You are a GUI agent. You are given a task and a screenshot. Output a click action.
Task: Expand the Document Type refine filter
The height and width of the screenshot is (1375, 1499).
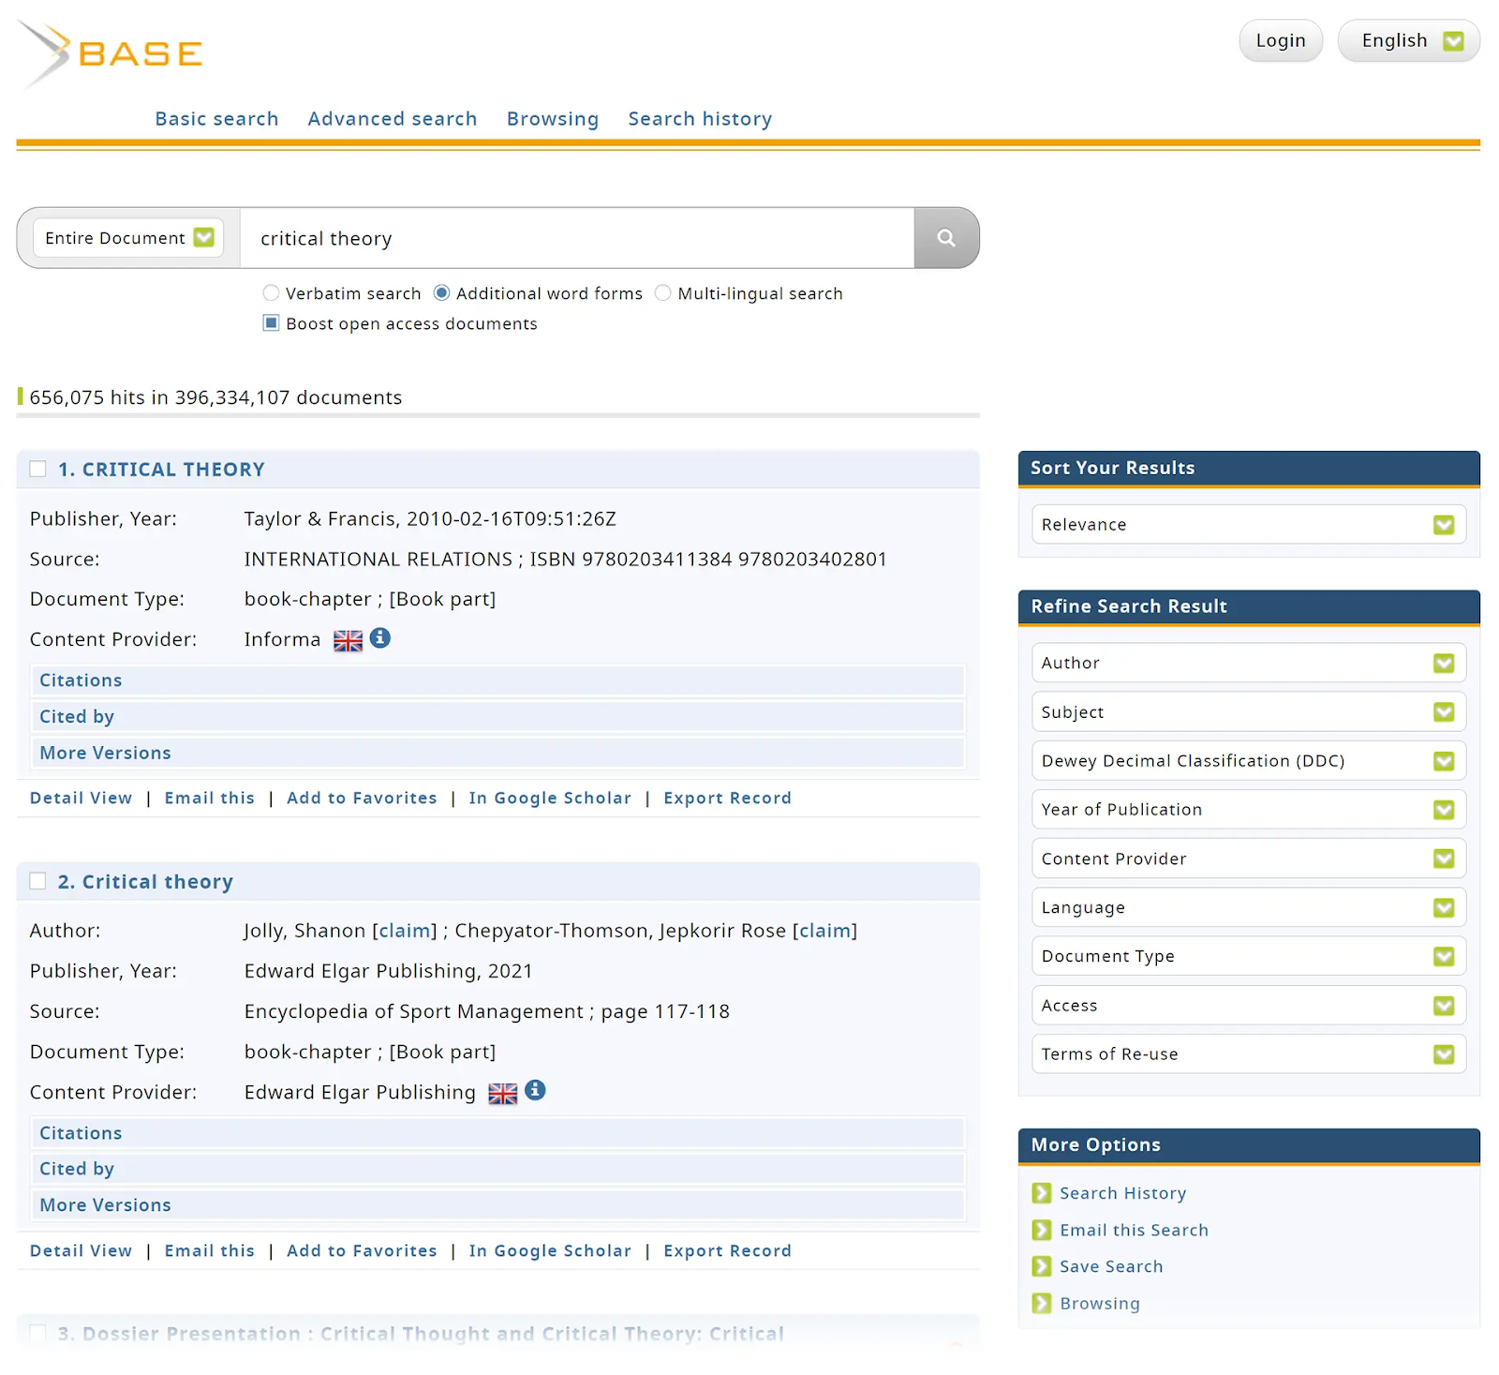(x=1249, y=956)
